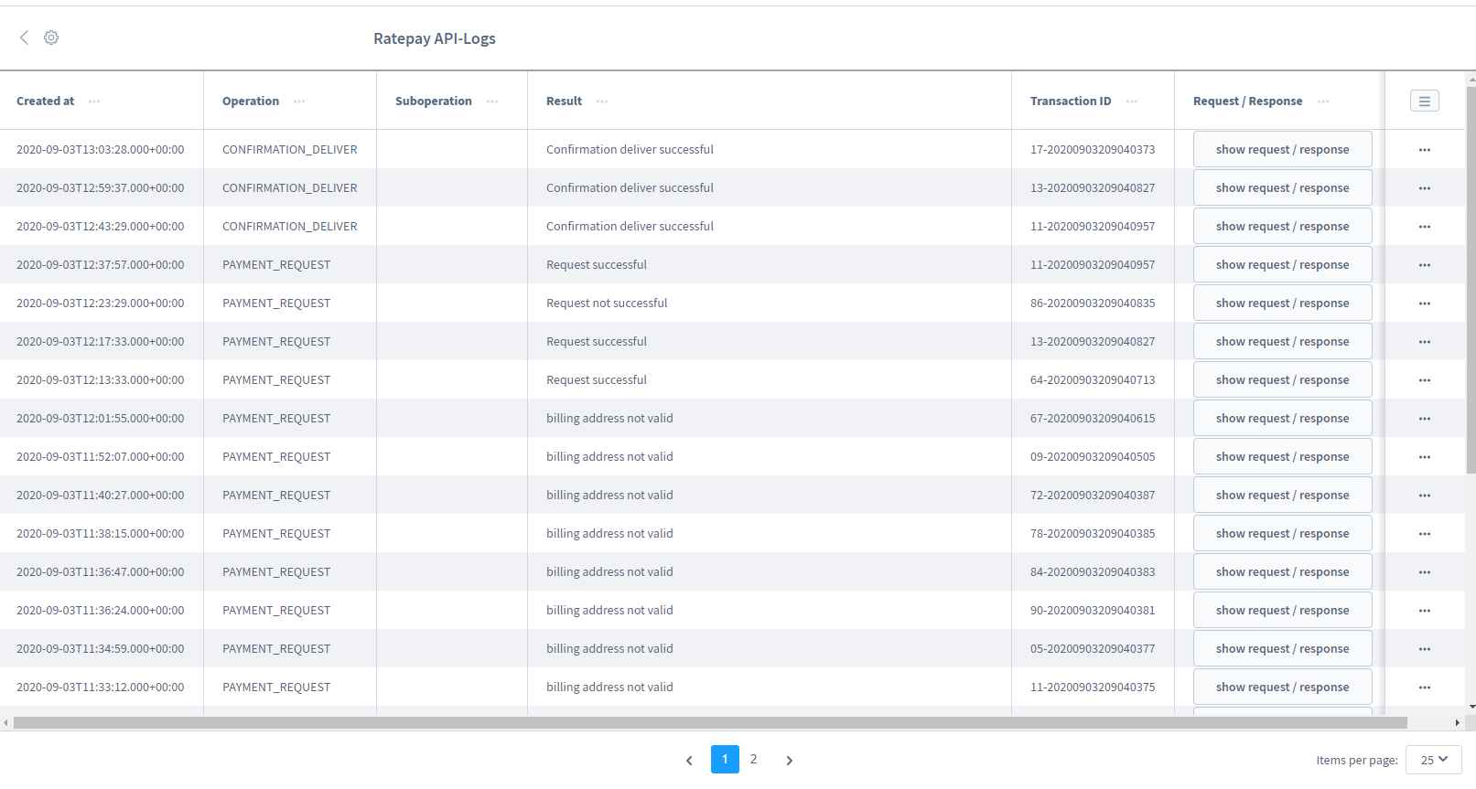Select CONFIRMATION_DELIVER cell in 13:03:28 row

click(x=290, y=149)
